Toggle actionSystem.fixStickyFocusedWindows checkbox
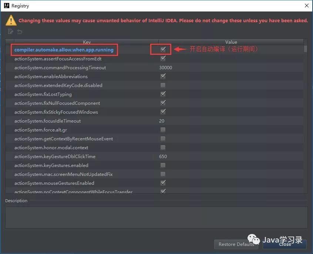313x254 pixels. 163,112
